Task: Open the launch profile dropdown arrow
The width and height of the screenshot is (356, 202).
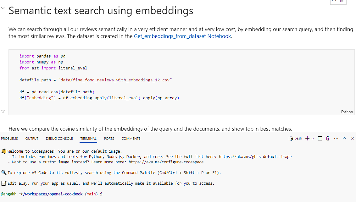Action: click(x=313, y=139)
